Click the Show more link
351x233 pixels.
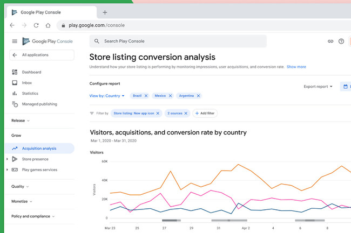pos(296,67)
